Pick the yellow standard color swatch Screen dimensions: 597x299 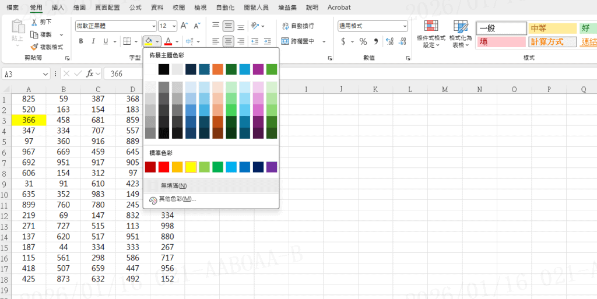pyautogui.click(x=190, y=167)
